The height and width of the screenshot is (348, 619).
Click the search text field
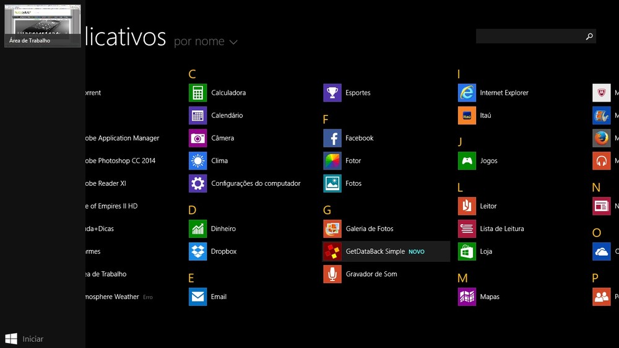(529, 37)
